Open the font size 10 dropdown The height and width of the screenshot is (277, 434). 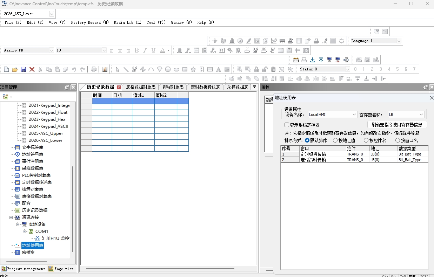click(104, 50)
